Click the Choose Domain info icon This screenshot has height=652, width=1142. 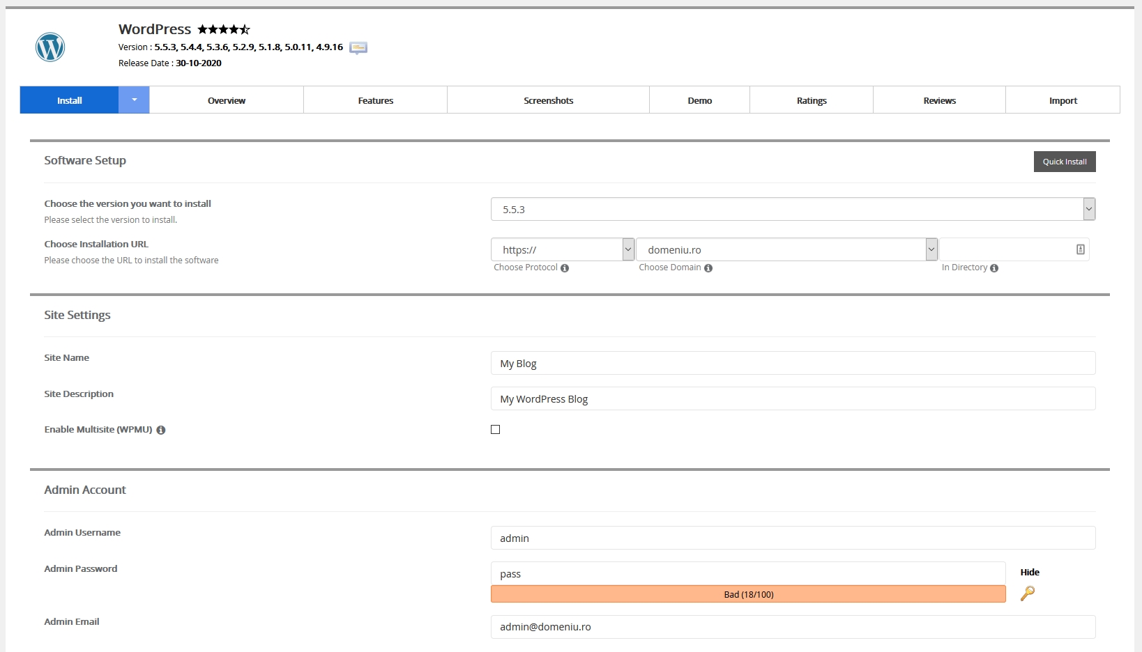tap(708, 268)
